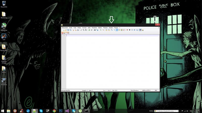Open Visual Studio from the taskbar
Viewport: 202px width, 113px height.
tap(67, 111)
